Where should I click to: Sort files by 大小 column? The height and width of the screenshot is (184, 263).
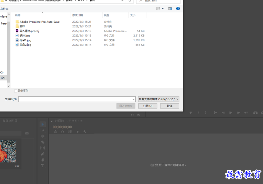point(133,15)
